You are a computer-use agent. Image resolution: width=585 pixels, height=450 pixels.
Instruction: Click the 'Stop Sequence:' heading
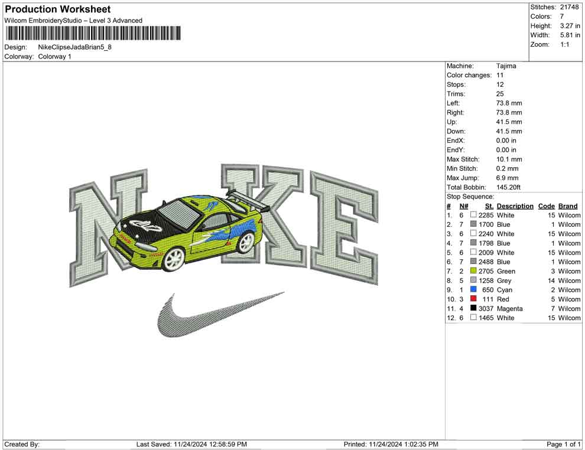tap(470, 197)
